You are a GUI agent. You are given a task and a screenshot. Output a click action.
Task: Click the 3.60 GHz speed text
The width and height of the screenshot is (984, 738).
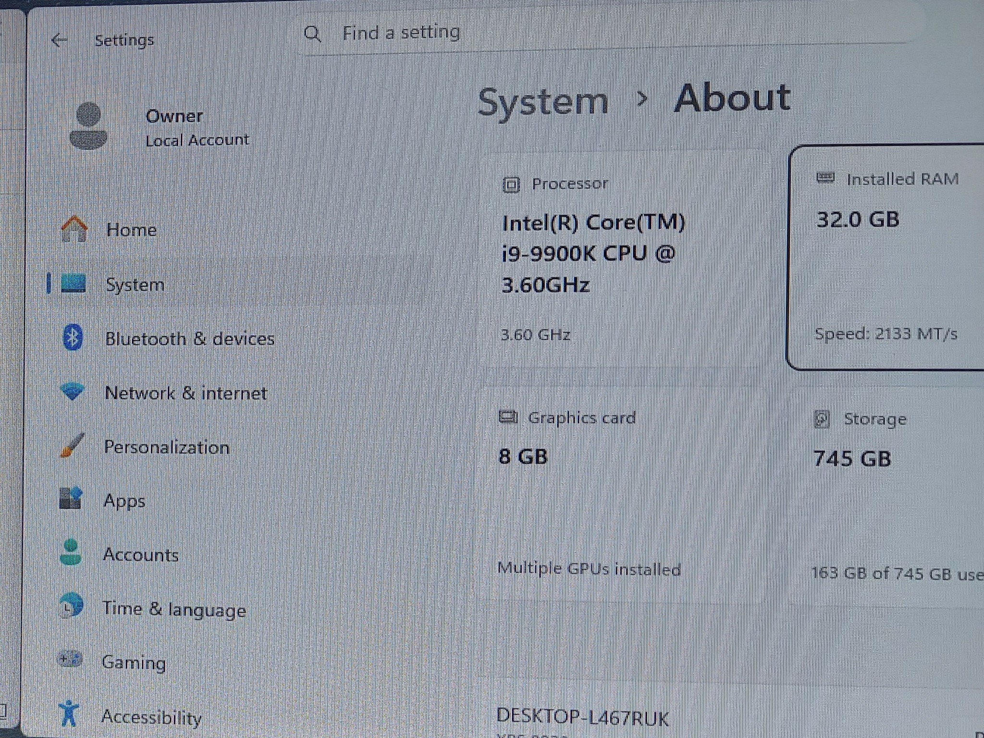(535, 334)
